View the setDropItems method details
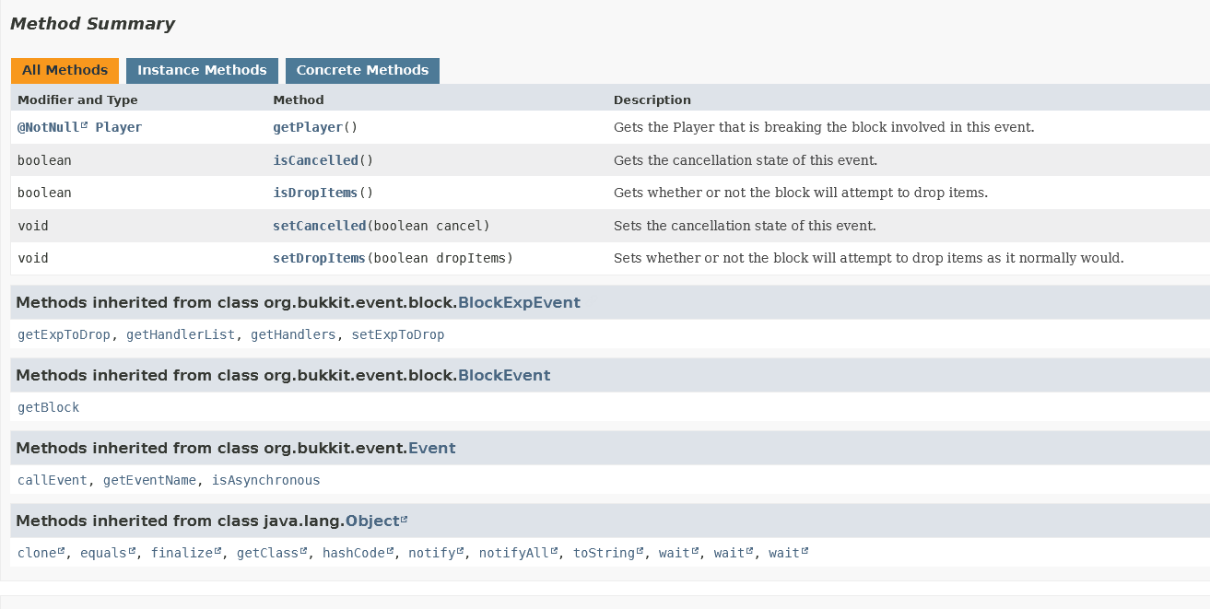This screenshot has height=609, width=1210. pyautogui.click(x=319, y=258)
